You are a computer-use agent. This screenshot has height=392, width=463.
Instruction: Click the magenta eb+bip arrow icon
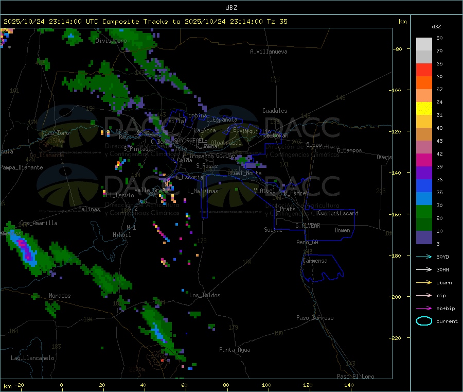[424, 309]
